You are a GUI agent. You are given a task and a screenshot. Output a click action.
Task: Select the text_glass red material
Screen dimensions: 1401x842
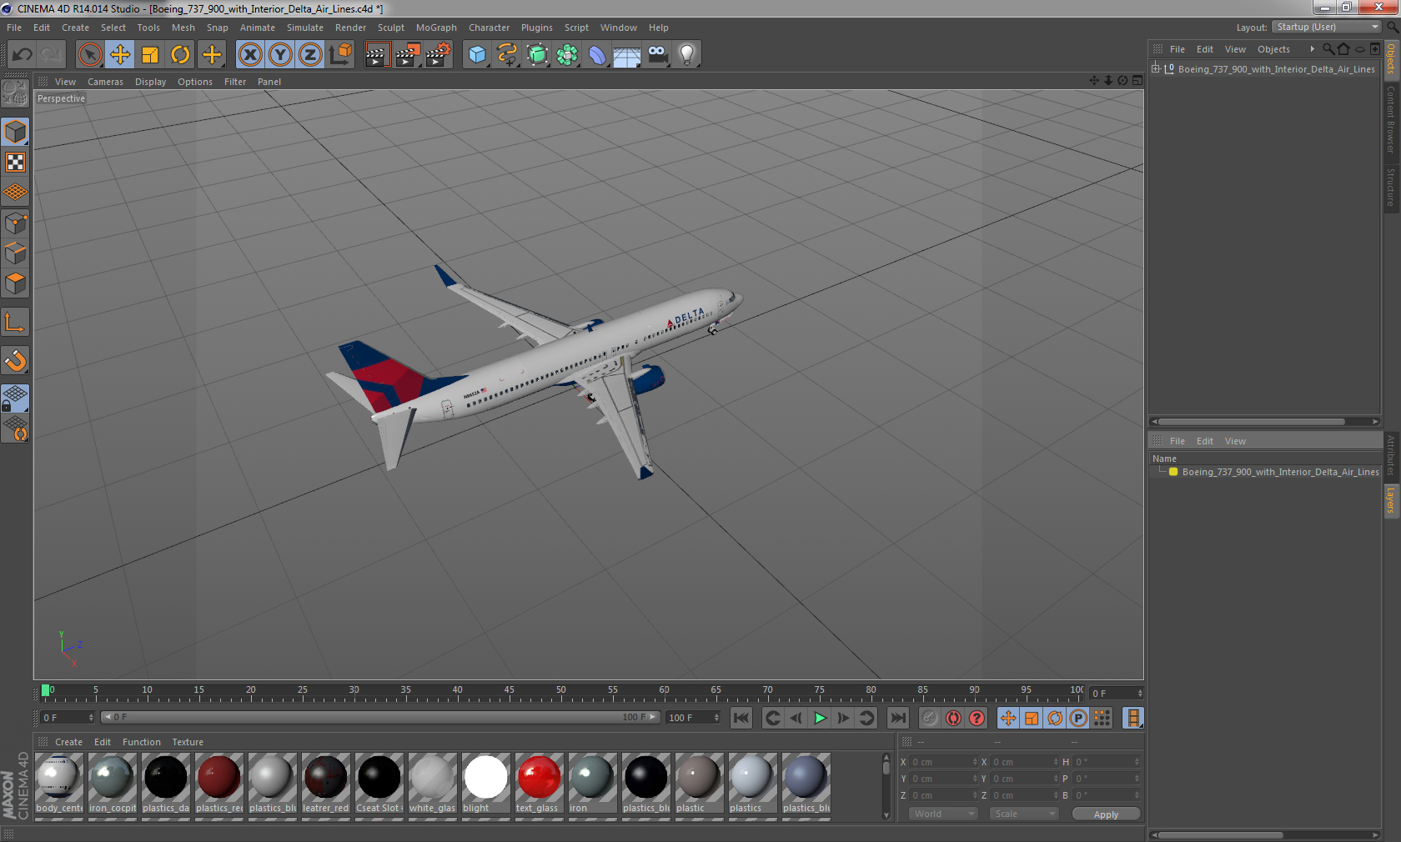pos(539,783)
